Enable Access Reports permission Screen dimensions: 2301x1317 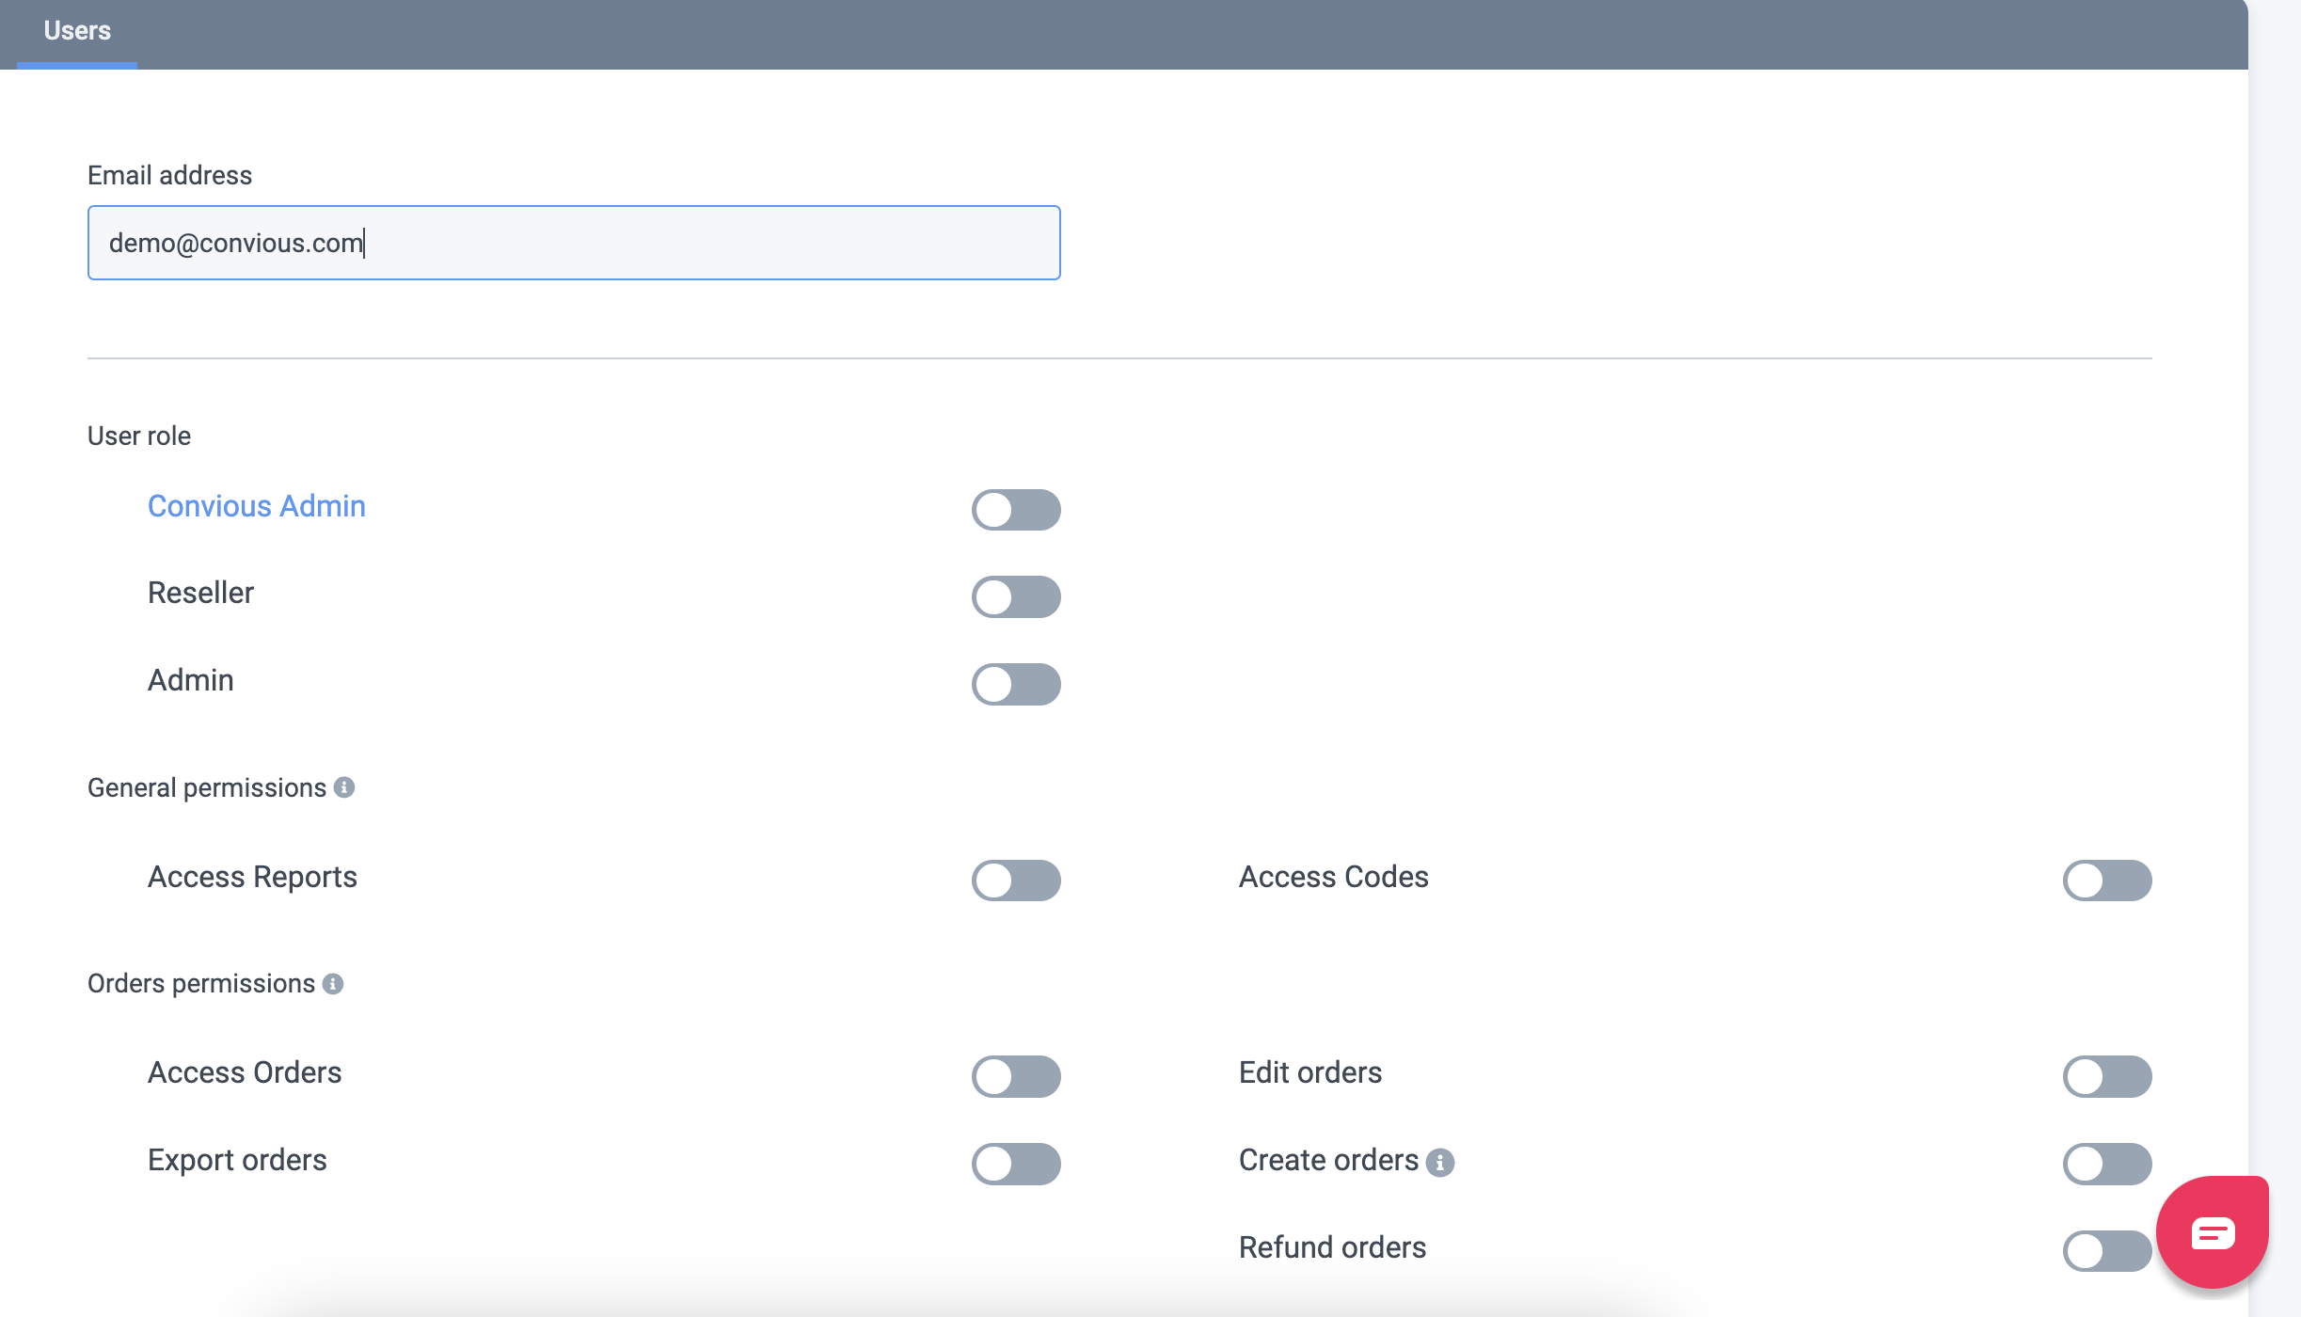[x=1015, y=881]
